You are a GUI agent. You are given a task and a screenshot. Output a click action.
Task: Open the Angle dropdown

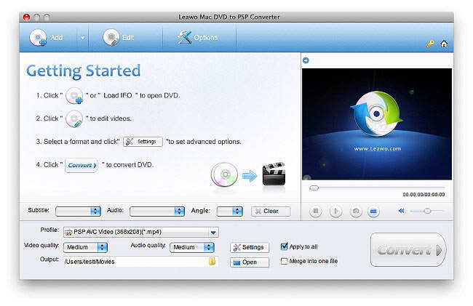click(x=229, y=211)
